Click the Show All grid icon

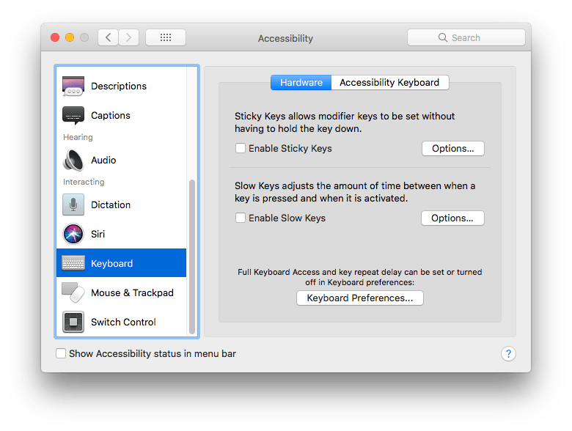tap(165, 38)
